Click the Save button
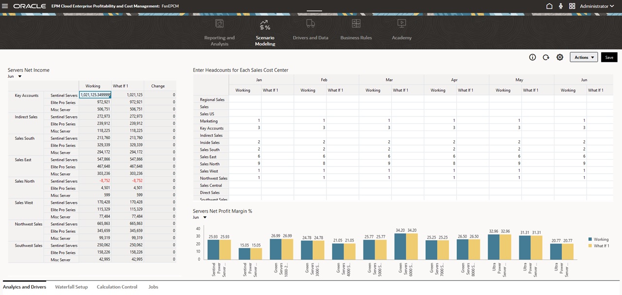This screenshot has height=295, width=622. coord(609,57)
